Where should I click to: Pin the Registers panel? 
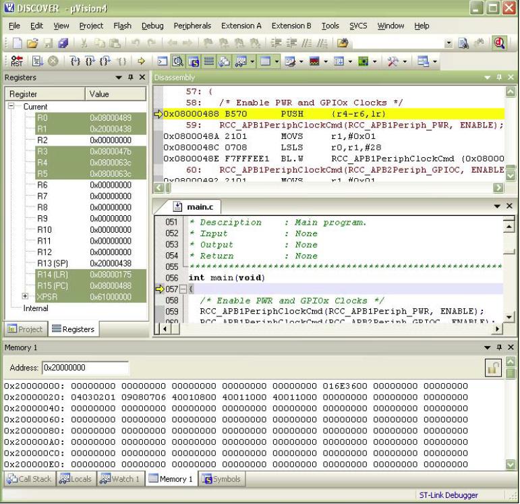click(x=131, y=78)
